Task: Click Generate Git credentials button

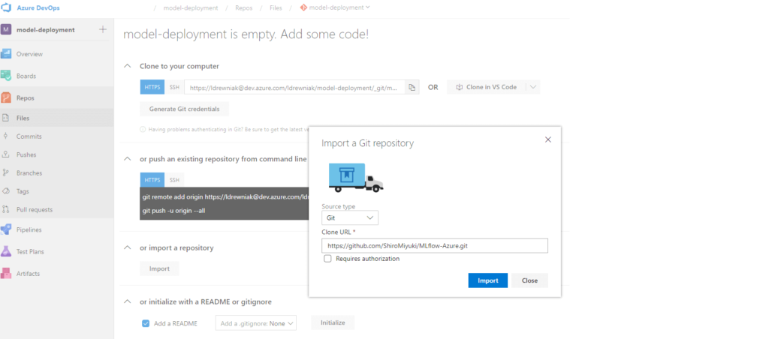Action: pos(185,109)
